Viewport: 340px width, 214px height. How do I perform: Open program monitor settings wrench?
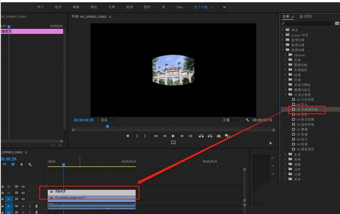tap(247, 120)
